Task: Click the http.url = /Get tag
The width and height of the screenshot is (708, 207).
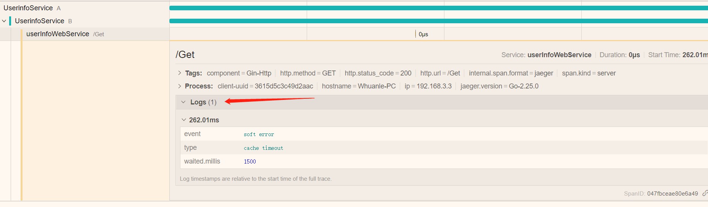Action: 440,73
